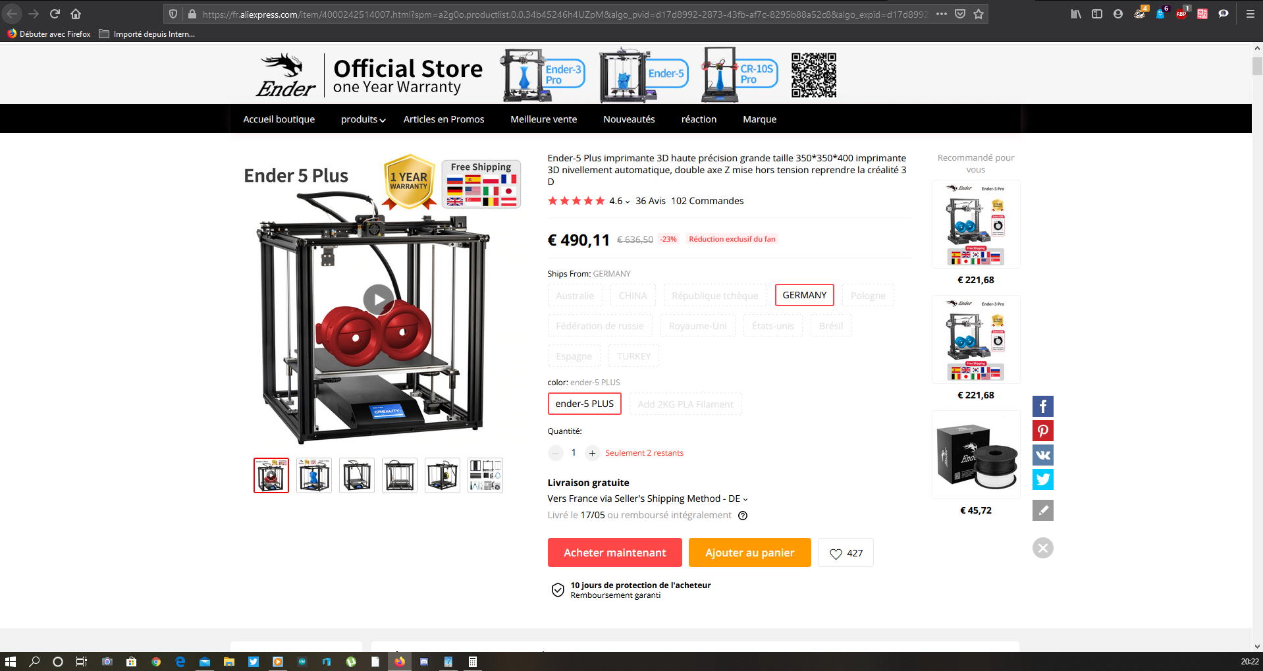Open Windows search from taskbar
The width and height of the screenshot is (1263, 671).
(x=35, y=662)
